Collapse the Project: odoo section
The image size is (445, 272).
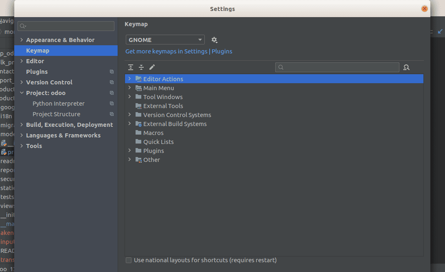pos(22,93)
